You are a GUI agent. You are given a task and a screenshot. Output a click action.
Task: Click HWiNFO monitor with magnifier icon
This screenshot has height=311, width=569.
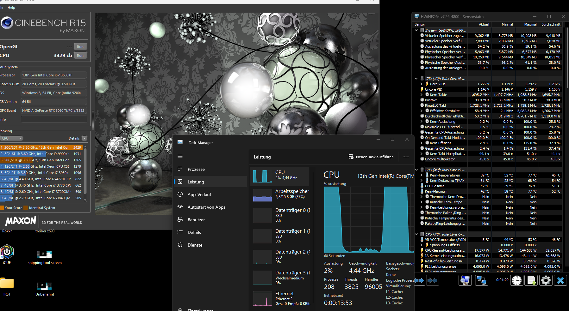(465, 280)
